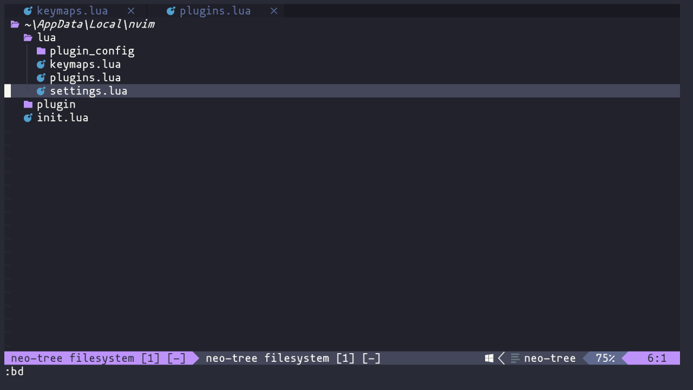Switch to the plugins.lua tab
The width and height of the screenshot is (693, 390).
(215, 10)
